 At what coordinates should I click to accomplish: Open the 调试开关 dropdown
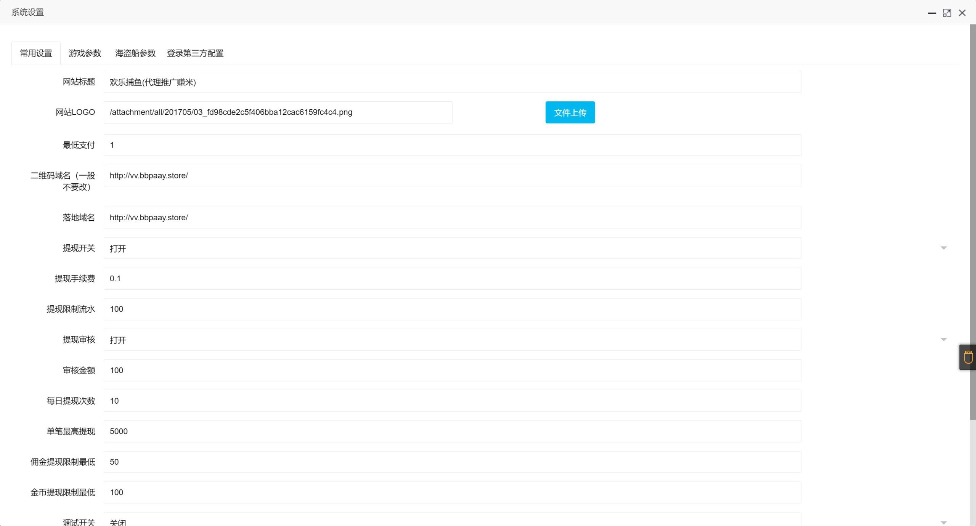[x=452, y=521]
